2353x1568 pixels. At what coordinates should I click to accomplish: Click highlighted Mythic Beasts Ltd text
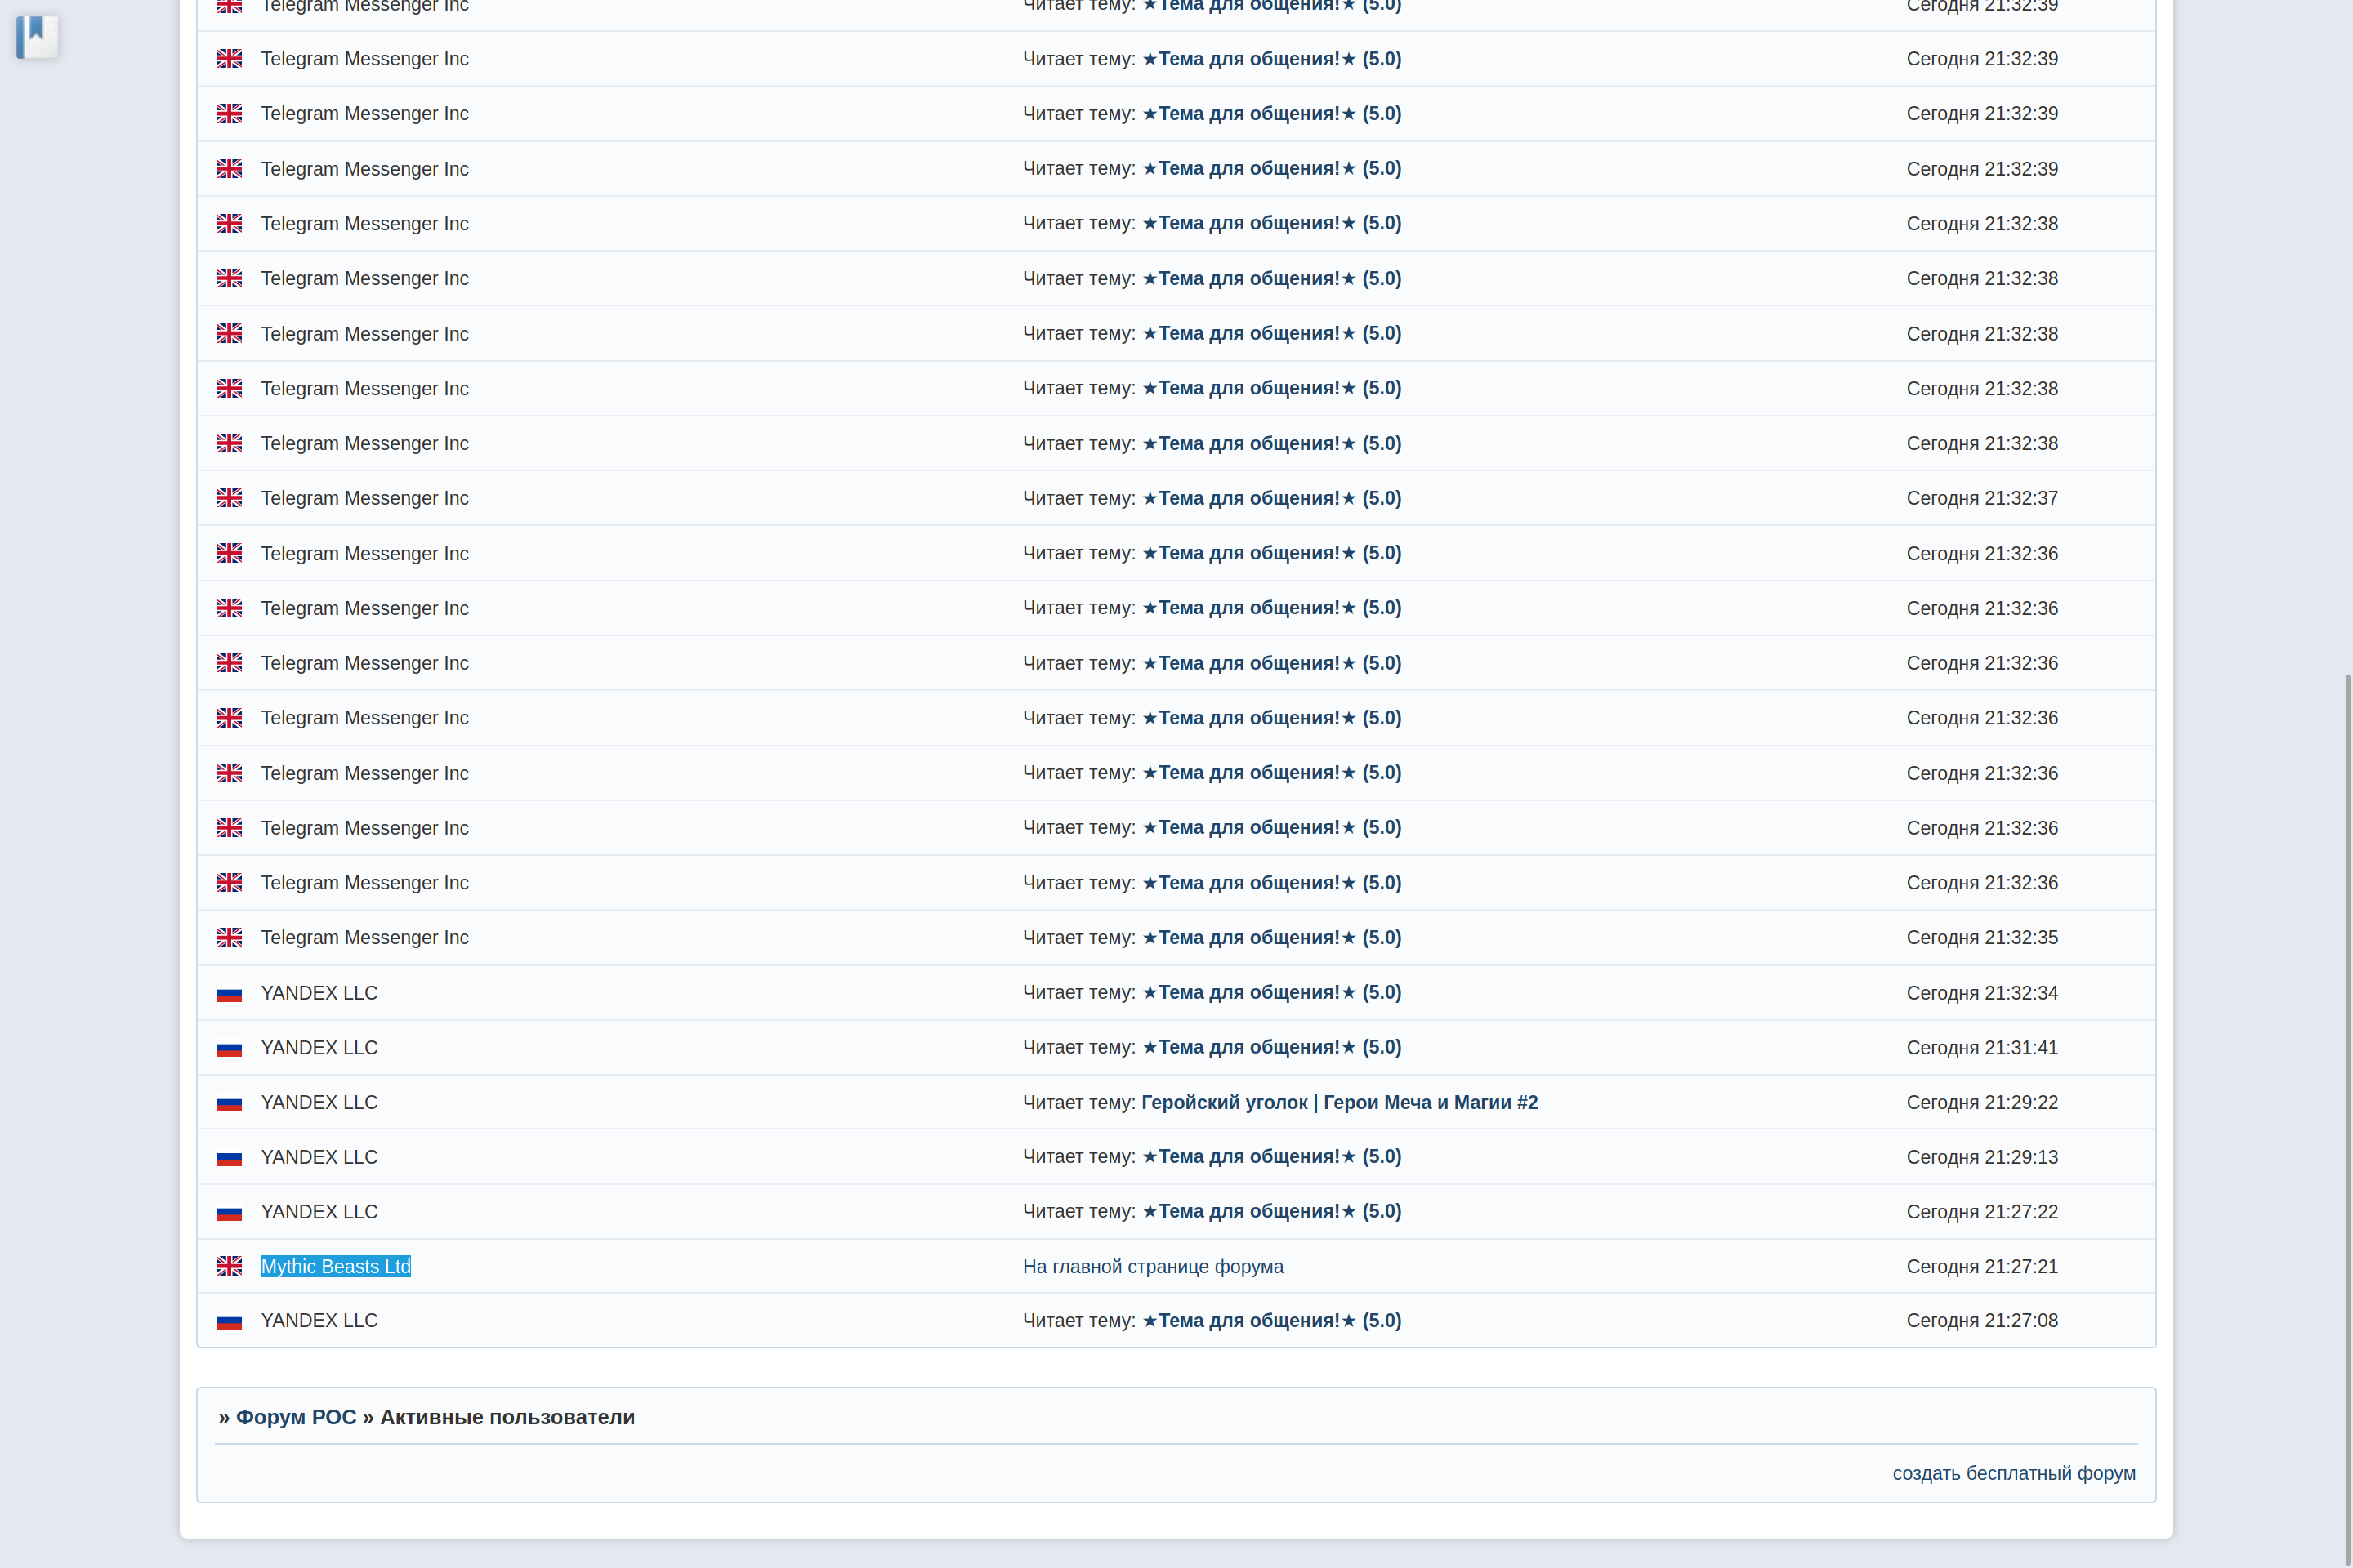click(335, 1266)
